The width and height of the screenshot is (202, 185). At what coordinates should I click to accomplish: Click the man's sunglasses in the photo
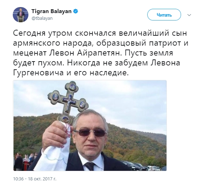[90, 133]
